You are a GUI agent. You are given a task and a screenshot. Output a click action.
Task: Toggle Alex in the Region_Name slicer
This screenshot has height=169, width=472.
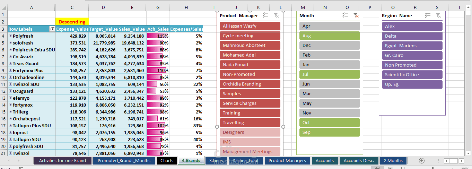(412, 26)
